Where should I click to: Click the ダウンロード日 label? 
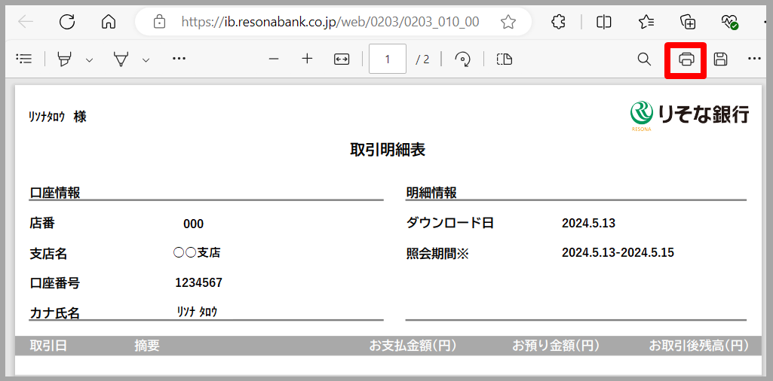(x=450, y=224)
